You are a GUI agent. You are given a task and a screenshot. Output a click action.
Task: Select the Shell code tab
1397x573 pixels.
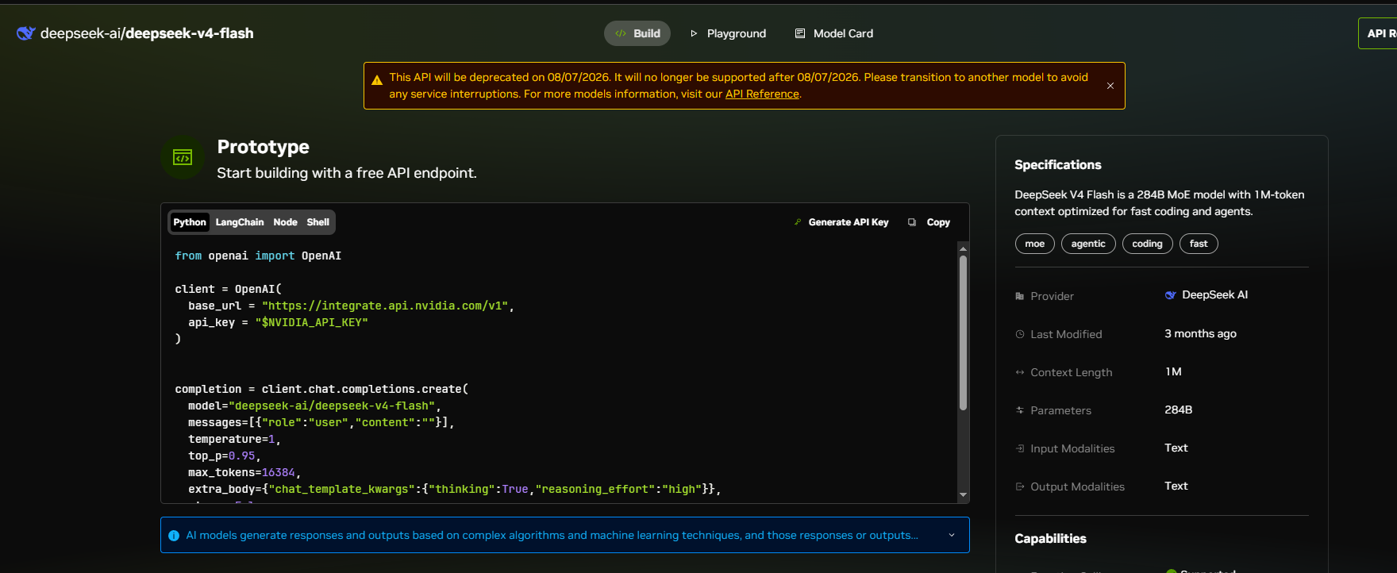(318, 222)
